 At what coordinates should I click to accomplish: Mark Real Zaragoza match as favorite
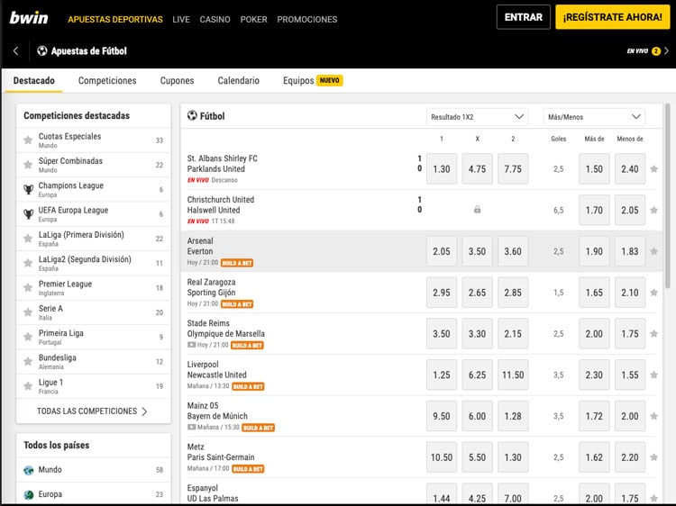click(654, 293)
